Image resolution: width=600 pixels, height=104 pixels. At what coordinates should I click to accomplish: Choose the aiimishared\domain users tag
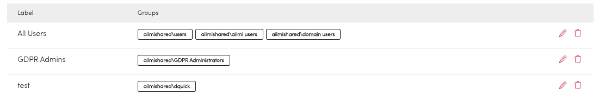click(303, 34)
